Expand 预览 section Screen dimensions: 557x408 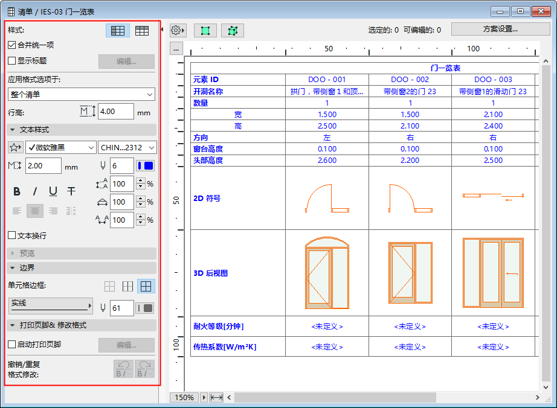click(x=82, y=253)
